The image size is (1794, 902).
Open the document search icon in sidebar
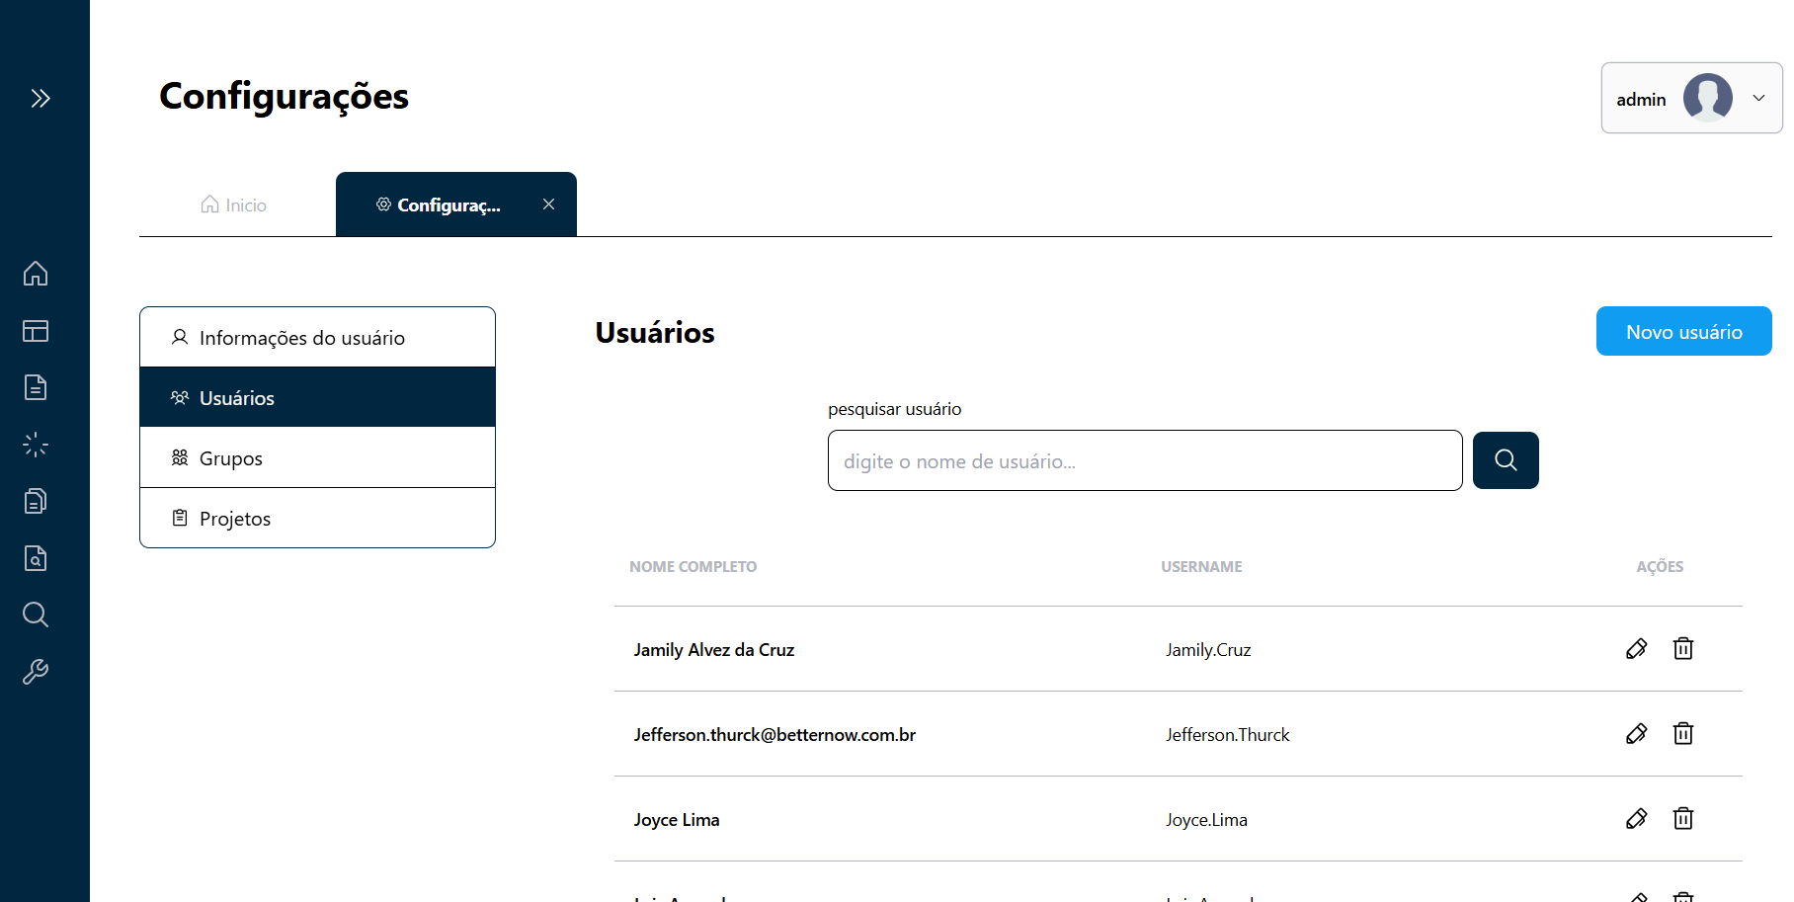36,558
